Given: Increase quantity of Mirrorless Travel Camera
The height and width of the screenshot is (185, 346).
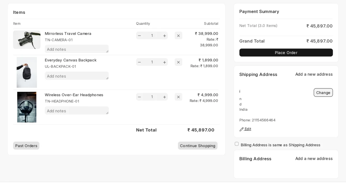Looking at the screenshot, I should tap(164, 35).
